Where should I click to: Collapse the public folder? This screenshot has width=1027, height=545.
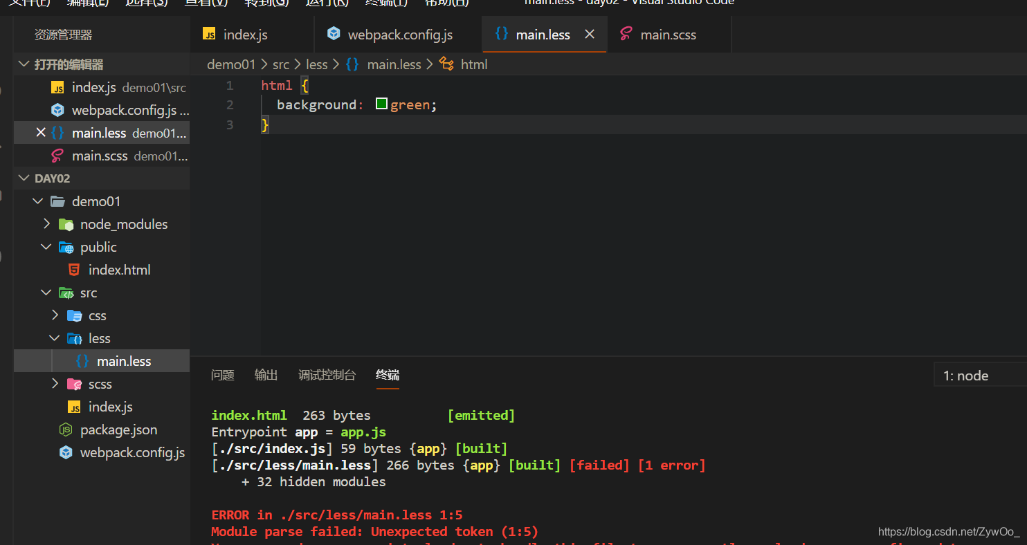(46, 247)
